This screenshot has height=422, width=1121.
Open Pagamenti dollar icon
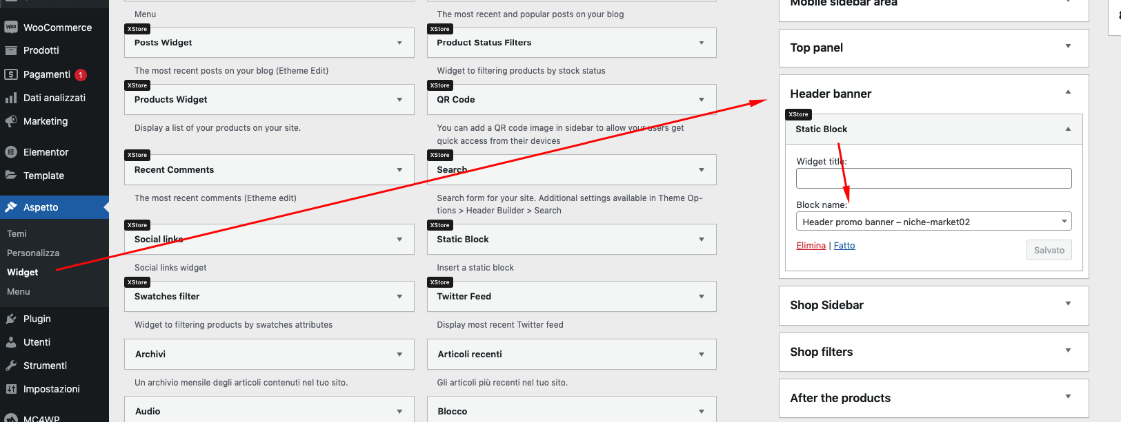tap(11, 74)
